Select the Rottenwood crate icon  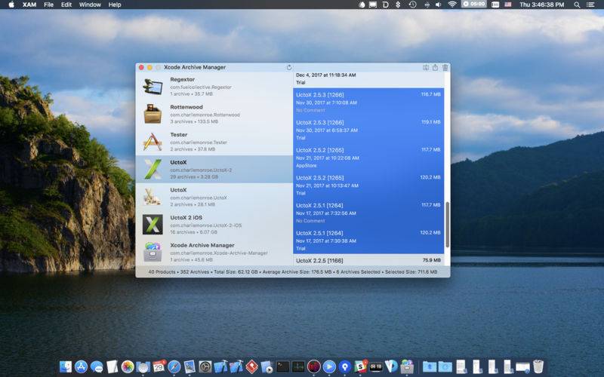pos(153,114)
